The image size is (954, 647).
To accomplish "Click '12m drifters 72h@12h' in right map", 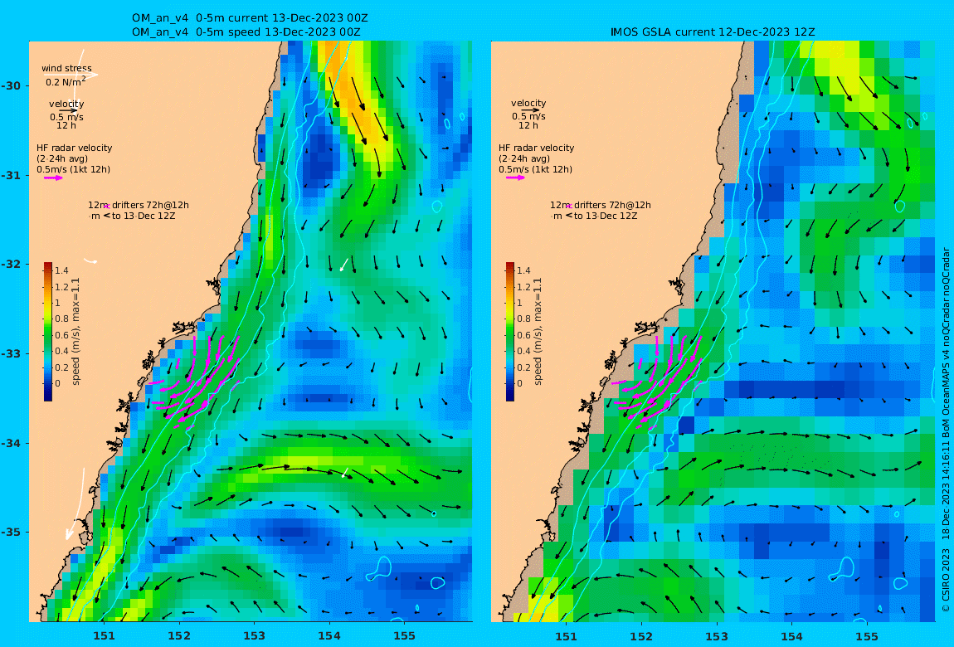I will pos(600,205).
